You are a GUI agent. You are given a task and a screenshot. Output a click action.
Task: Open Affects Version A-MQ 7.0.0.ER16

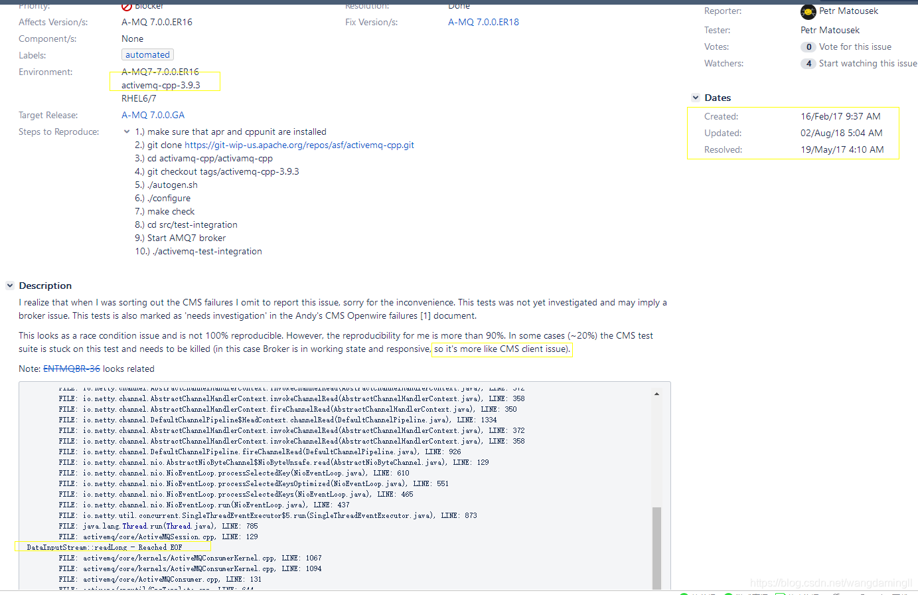pos(157,22)
